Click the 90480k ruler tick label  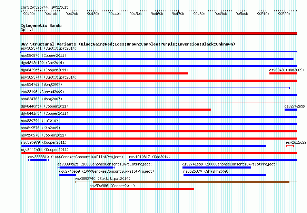point(199,14)
